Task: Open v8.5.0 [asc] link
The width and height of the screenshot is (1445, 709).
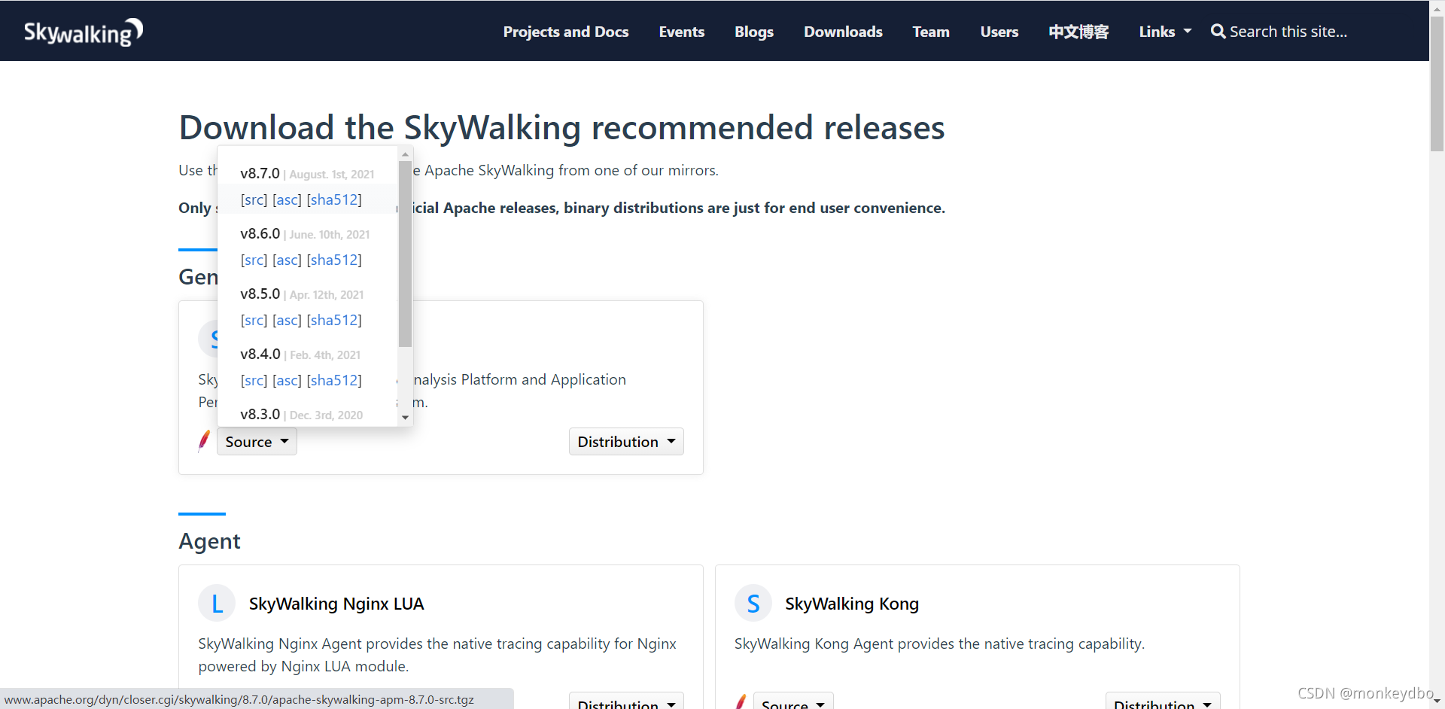Action: tap(287, 320)
